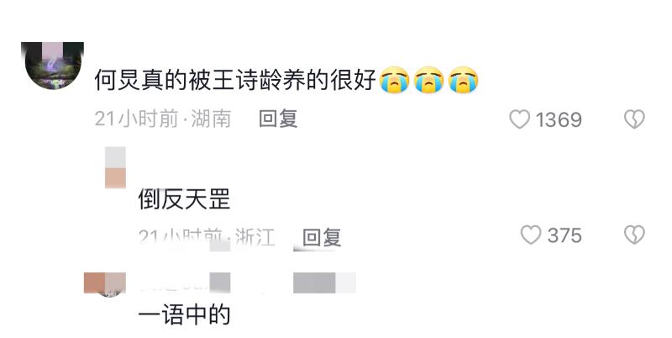Image resolution: width=672 pixels, height=338 pixels.
Task: Open the 一语中的 replier's avatar
Action: [105, 283]
